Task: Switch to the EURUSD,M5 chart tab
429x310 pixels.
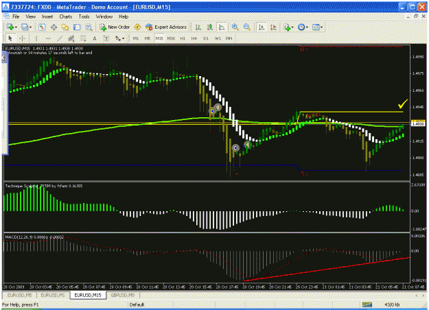Action: (19, 295)
